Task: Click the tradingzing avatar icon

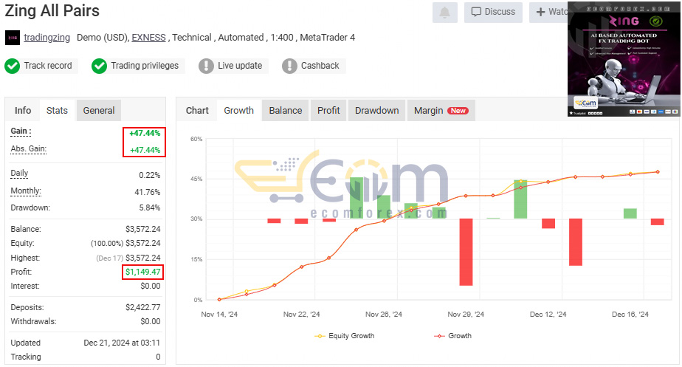Action: [x=12, y=38]
